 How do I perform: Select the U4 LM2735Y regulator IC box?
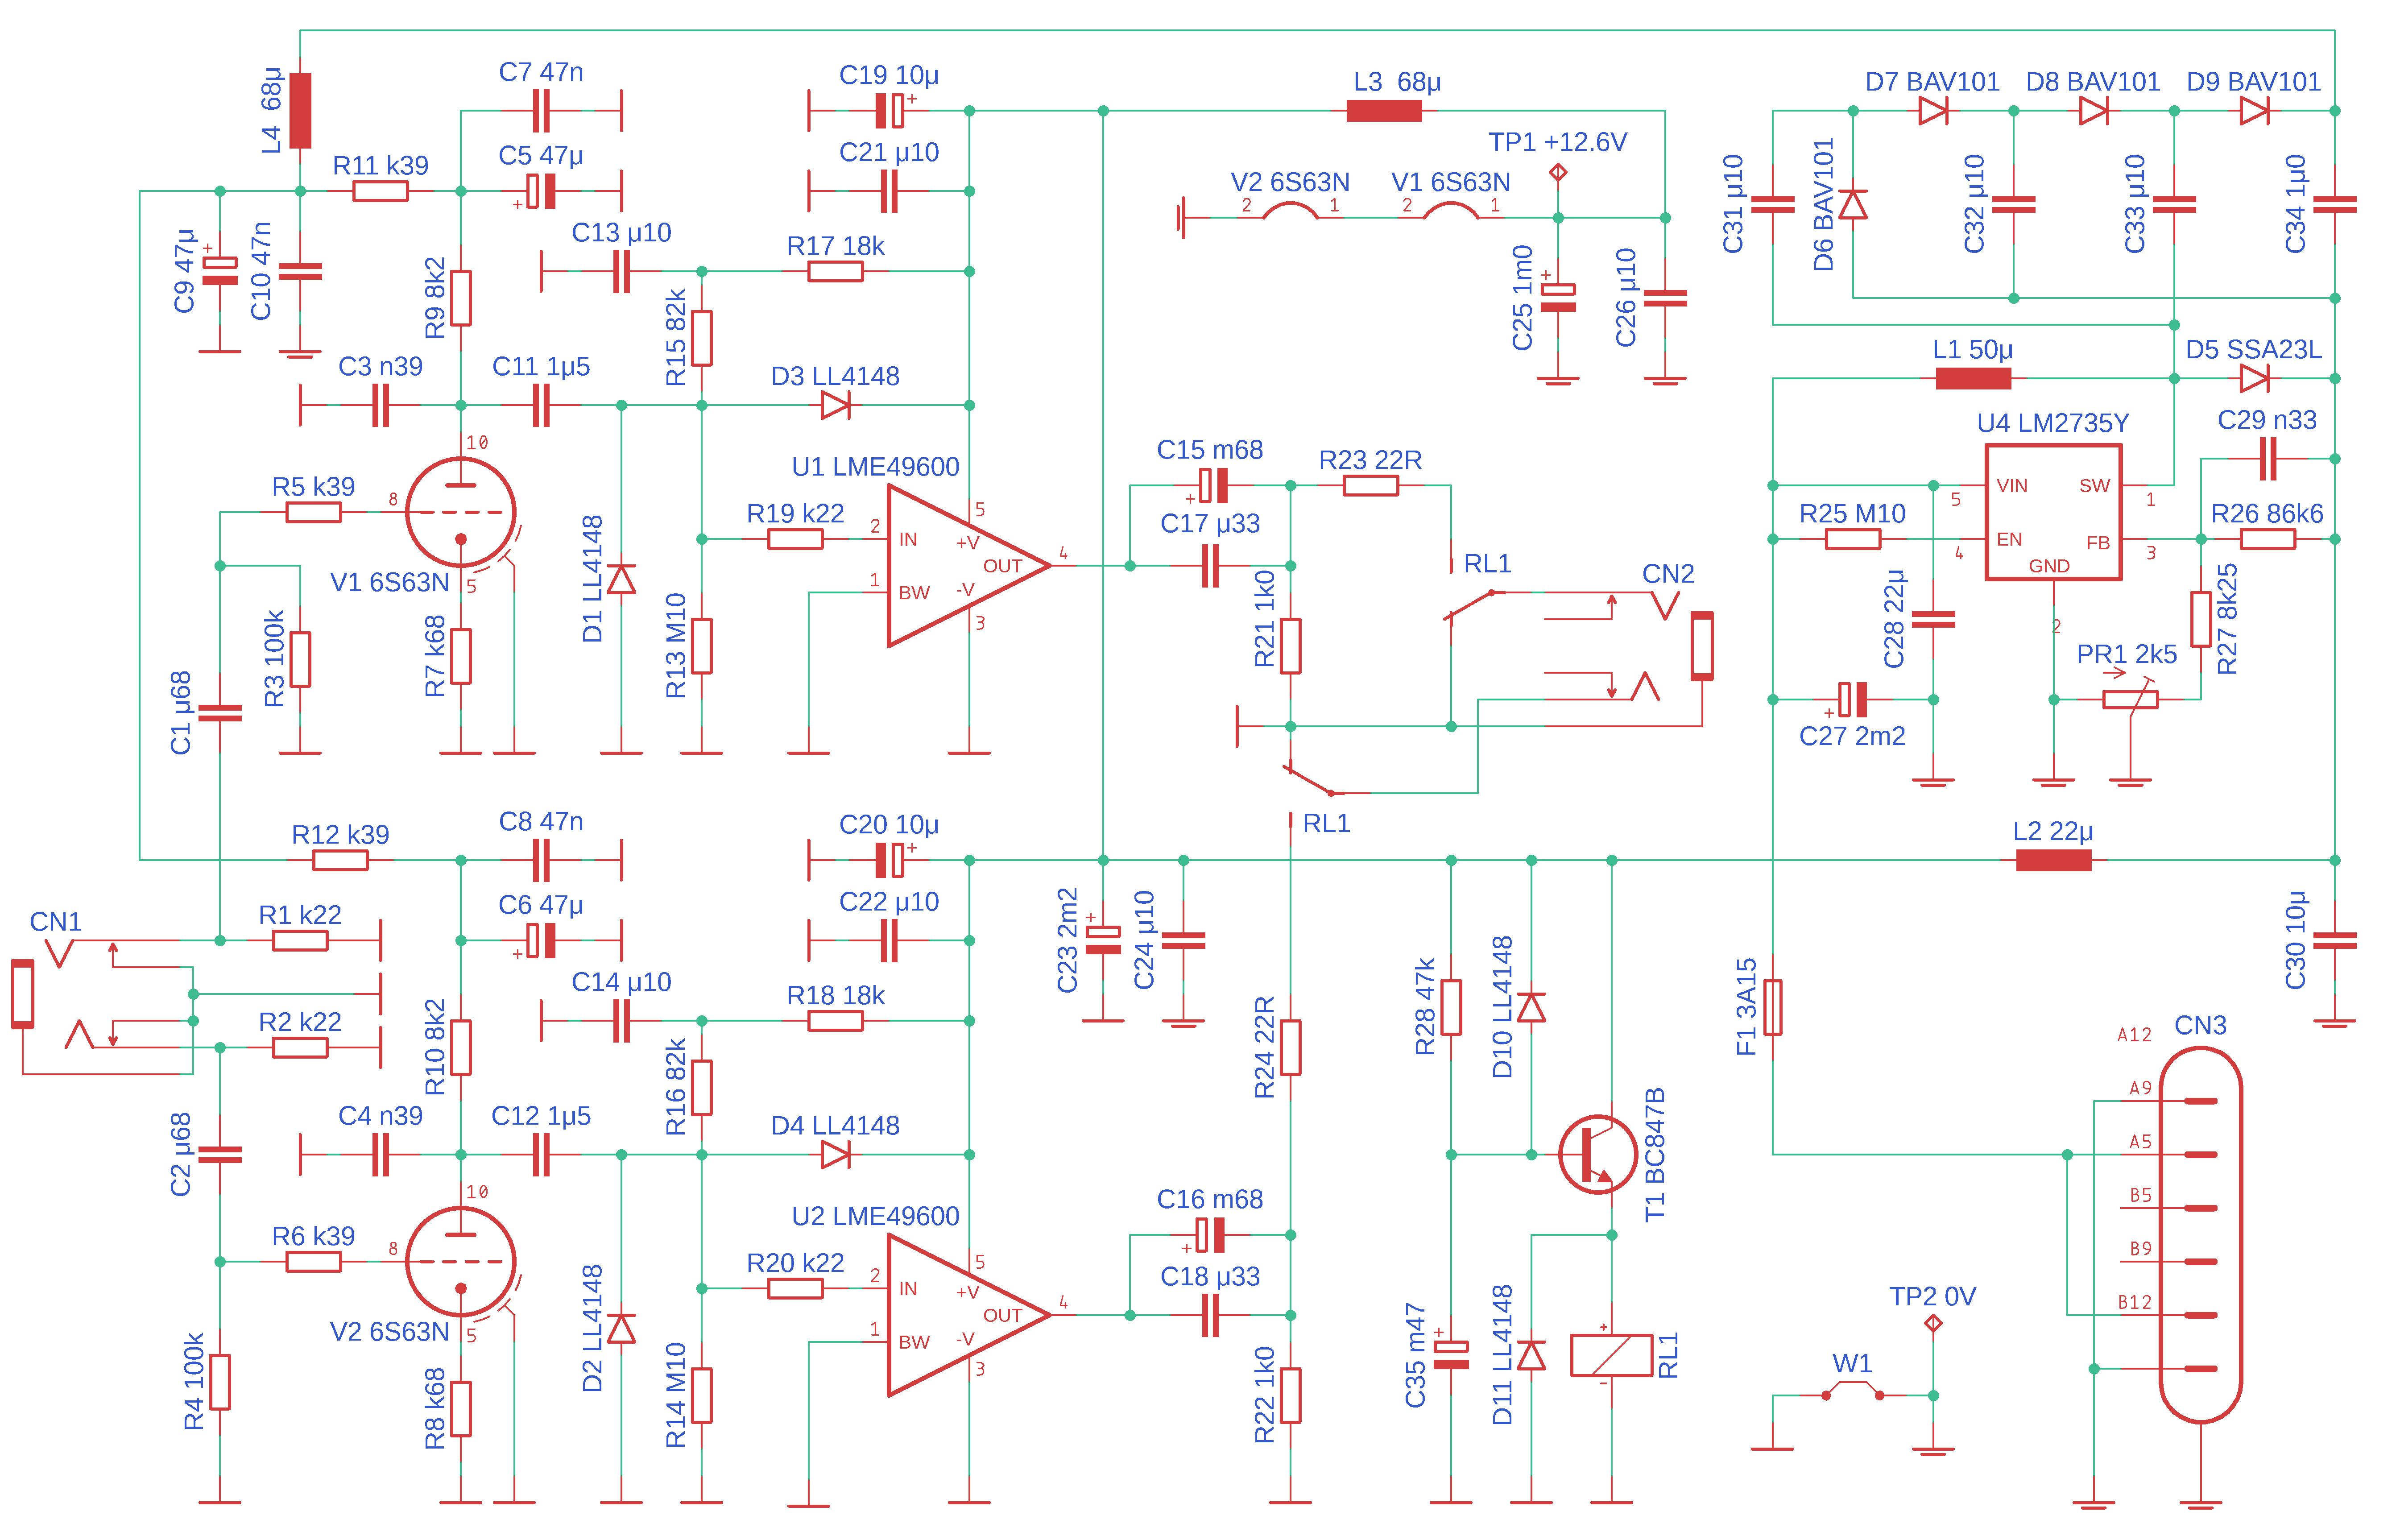[x=2053, y=512]
